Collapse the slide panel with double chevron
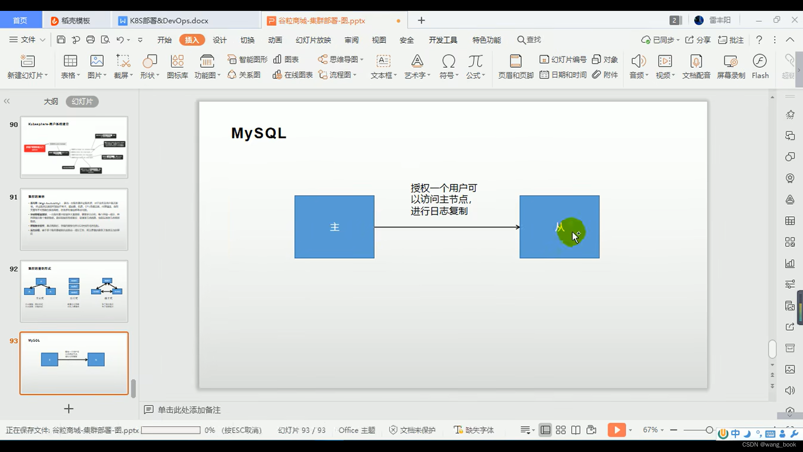 tap(7, 101)
